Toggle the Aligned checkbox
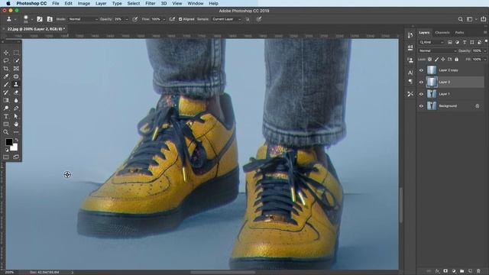 (180, 19)
